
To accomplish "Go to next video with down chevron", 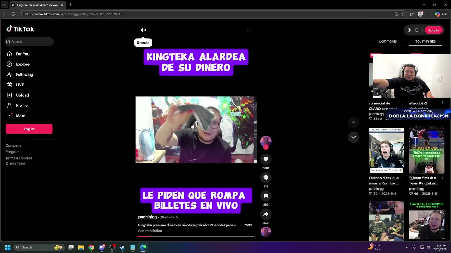I will pyautogui.click(x=353, y=137).
